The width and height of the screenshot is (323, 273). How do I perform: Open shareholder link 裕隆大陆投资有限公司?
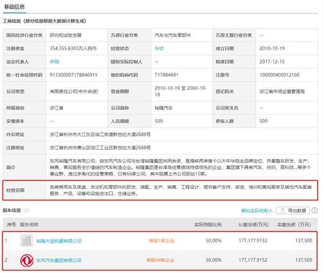click(59, 241)
